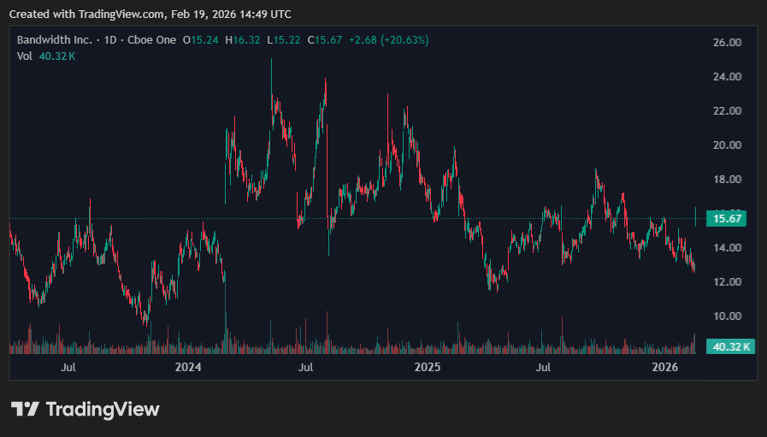Click the TradingView logo icon
The width and height of the screenshot is (767, 437).
tap(25, 409)
